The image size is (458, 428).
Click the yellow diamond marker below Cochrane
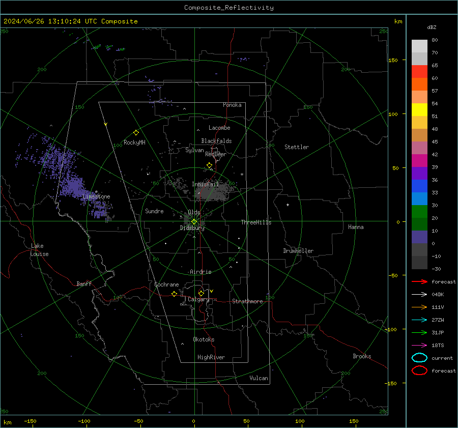point(174,294)
